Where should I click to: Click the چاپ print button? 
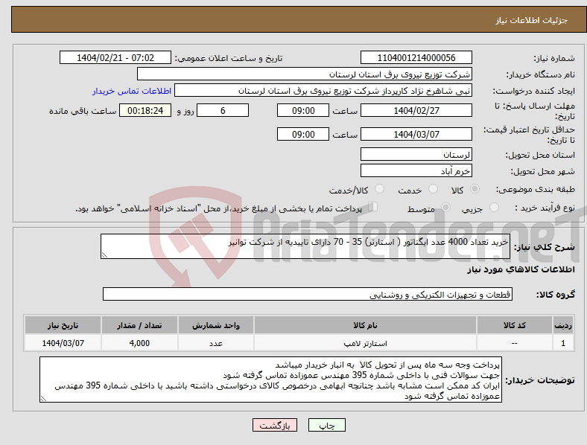tap(327, 425)
